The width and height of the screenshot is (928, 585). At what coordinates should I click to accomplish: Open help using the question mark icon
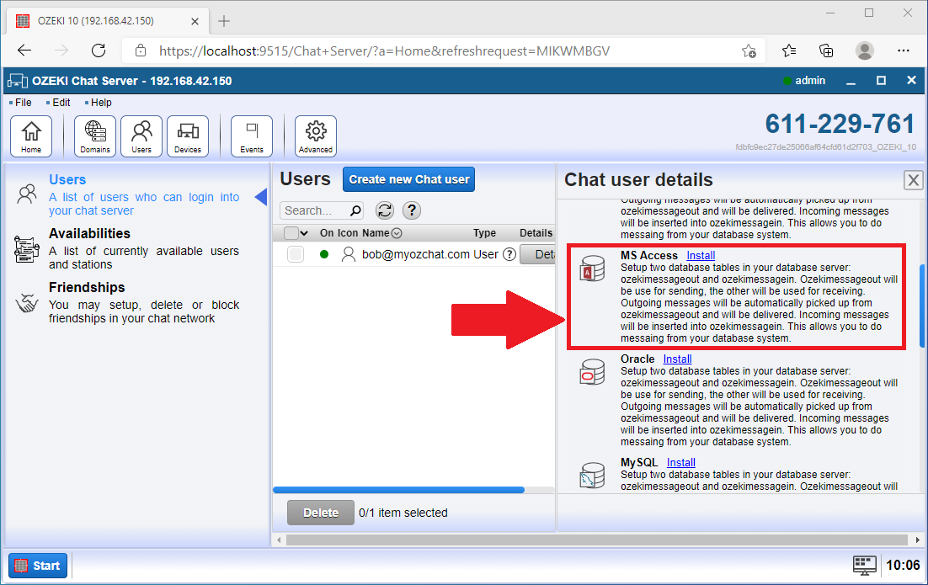point(411,210)
